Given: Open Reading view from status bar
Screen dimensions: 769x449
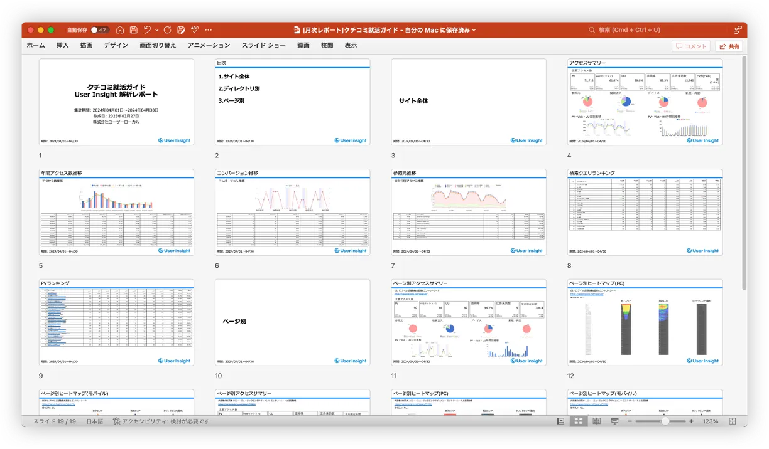Looking at the screenshot, I should [596, 421].
